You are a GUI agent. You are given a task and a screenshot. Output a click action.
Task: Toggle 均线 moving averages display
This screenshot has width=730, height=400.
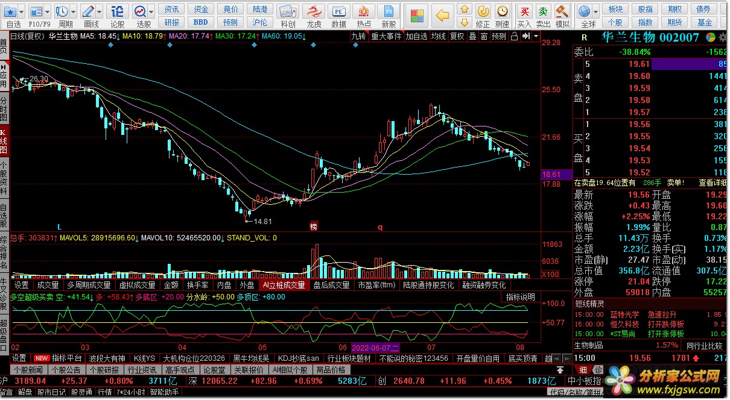[x=439, y=36]
